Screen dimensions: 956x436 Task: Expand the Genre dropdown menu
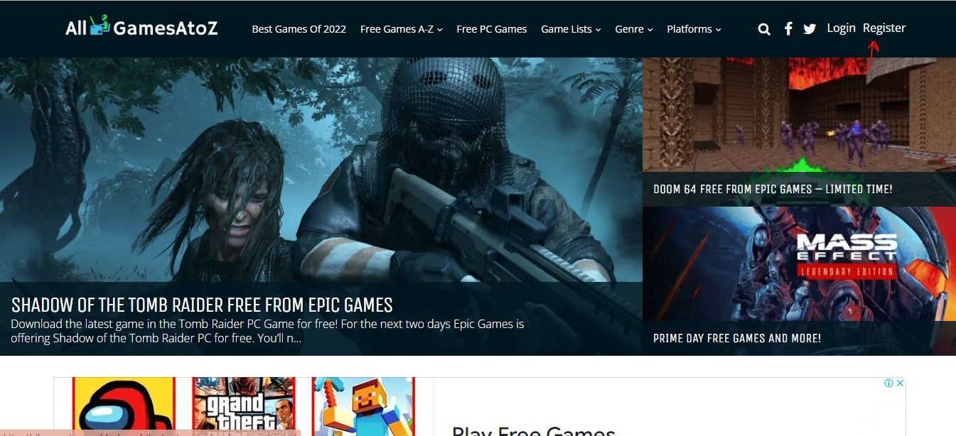pos(634,29)
